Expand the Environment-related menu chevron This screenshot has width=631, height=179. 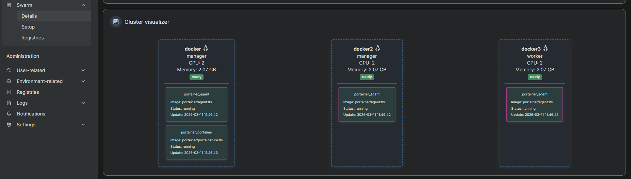tap(83, 81)
